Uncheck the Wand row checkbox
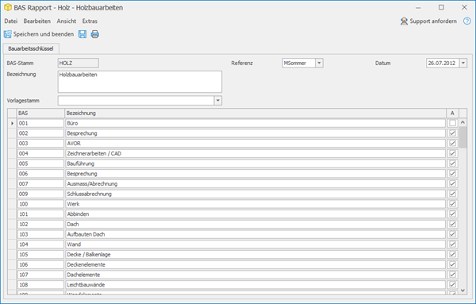The height and width of the screenshot is (304, 476). [x=453, y=244]
